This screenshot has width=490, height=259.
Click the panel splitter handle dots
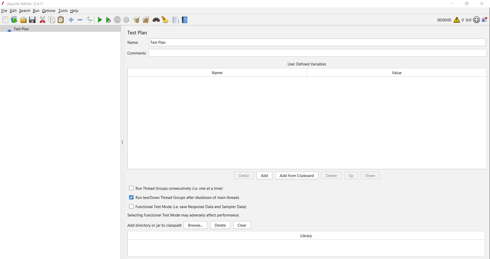click(122, 142)
